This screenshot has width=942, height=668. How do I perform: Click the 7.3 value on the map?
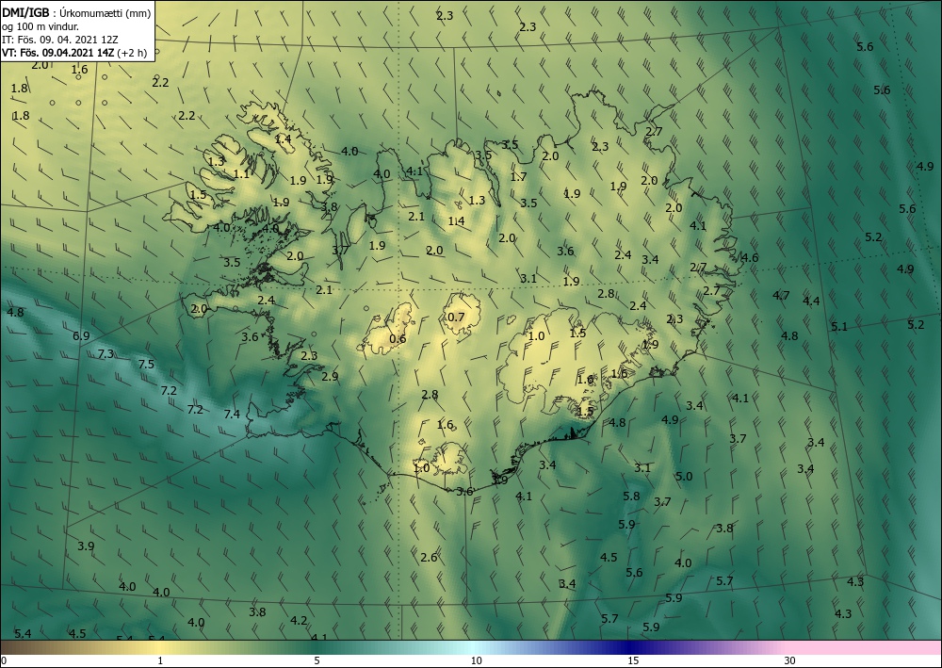(x=106, y=354)
